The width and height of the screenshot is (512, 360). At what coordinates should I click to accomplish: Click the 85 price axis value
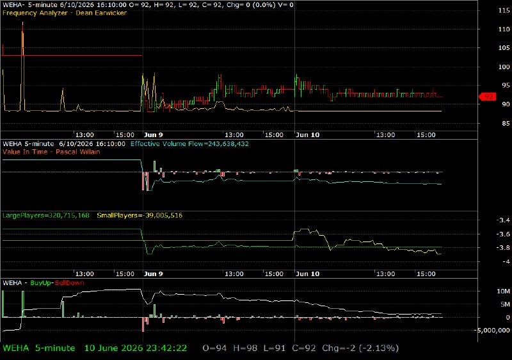click(506, 123)
